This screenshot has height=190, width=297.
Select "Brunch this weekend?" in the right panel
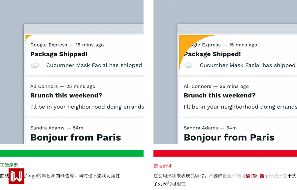pyautogui.click(x=220, y=95)
